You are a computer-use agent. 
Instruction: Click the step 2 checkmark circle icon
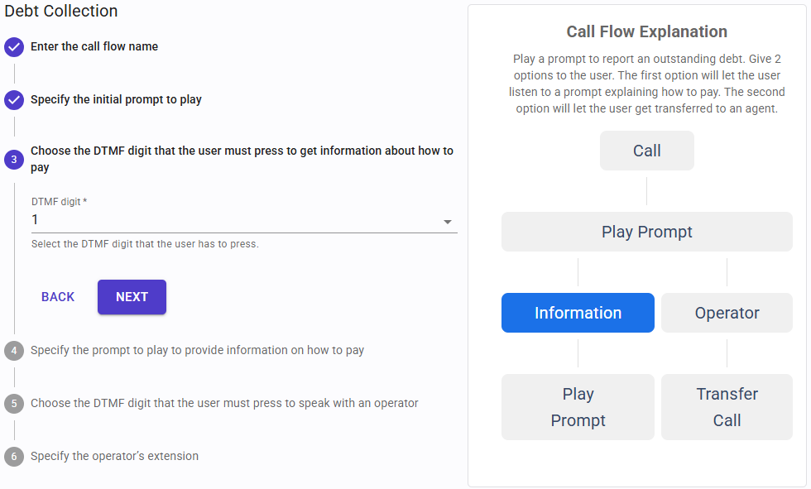coord(13,98)
